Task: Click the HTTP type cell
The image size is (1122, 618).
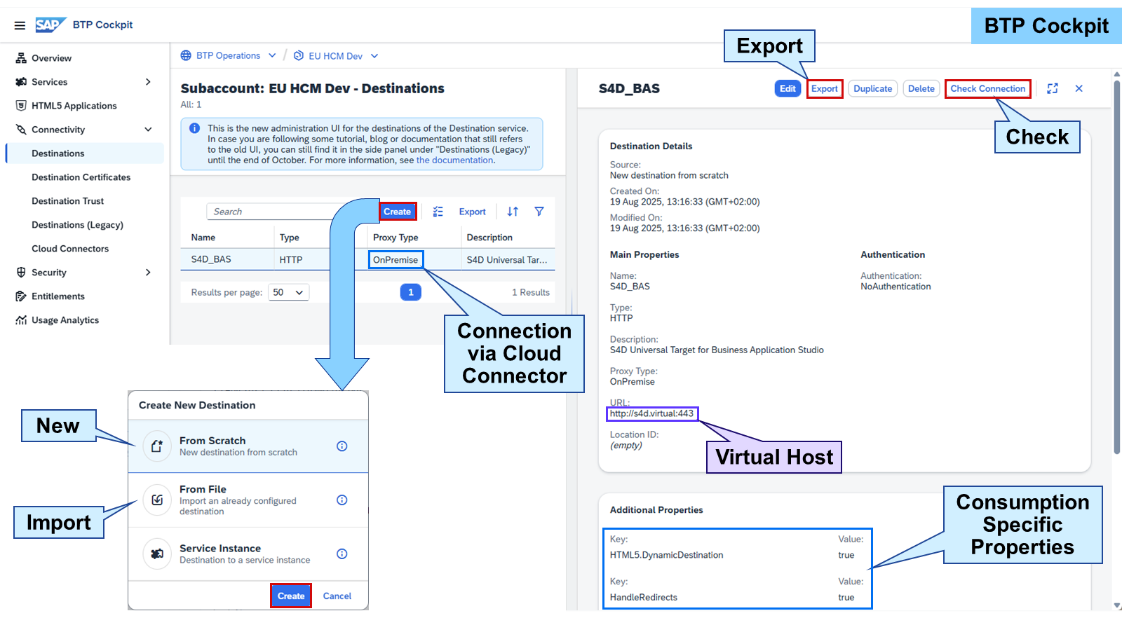Action: 291,260
